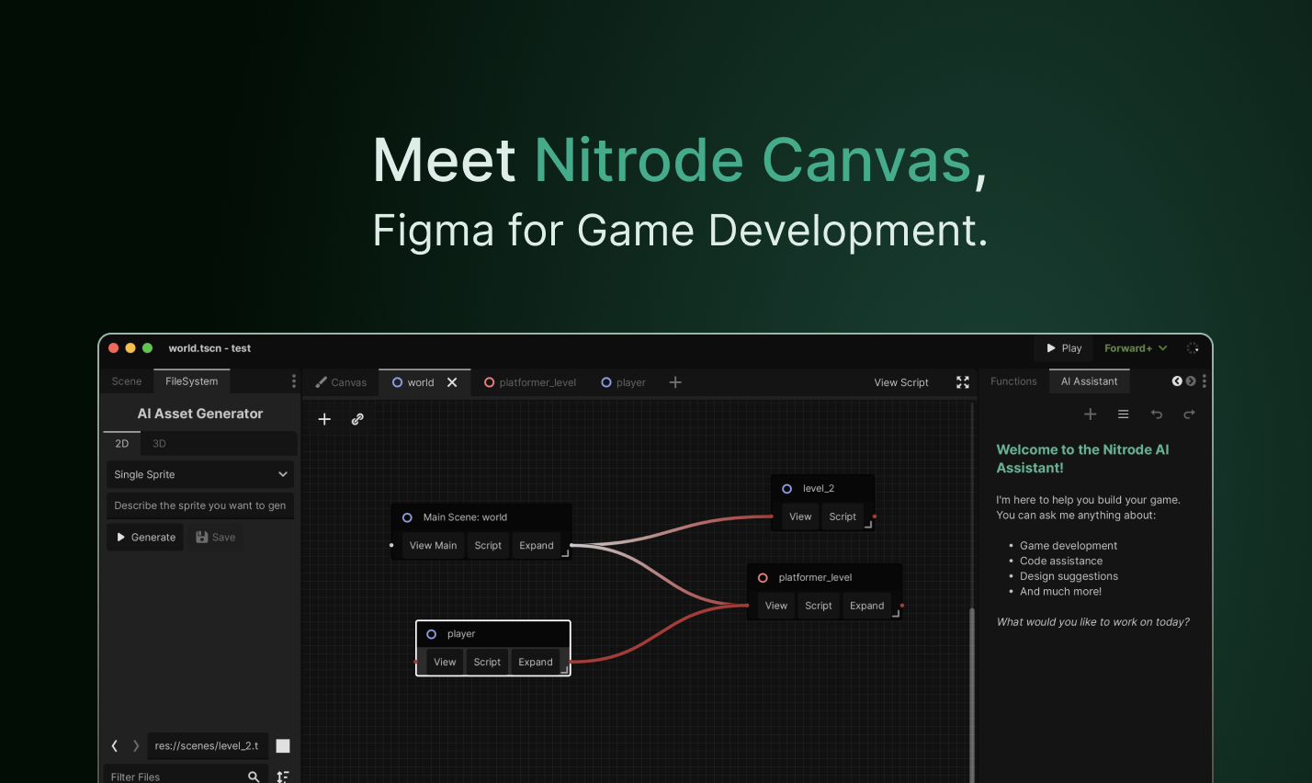
Task: Close the world scene tab
Action: 452,382
